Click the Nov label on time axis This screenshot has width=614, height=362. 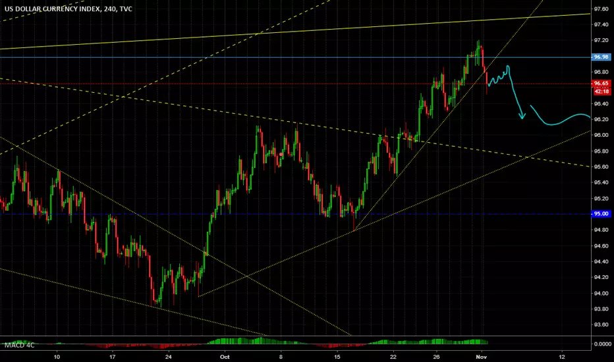[x=482, y=357]
